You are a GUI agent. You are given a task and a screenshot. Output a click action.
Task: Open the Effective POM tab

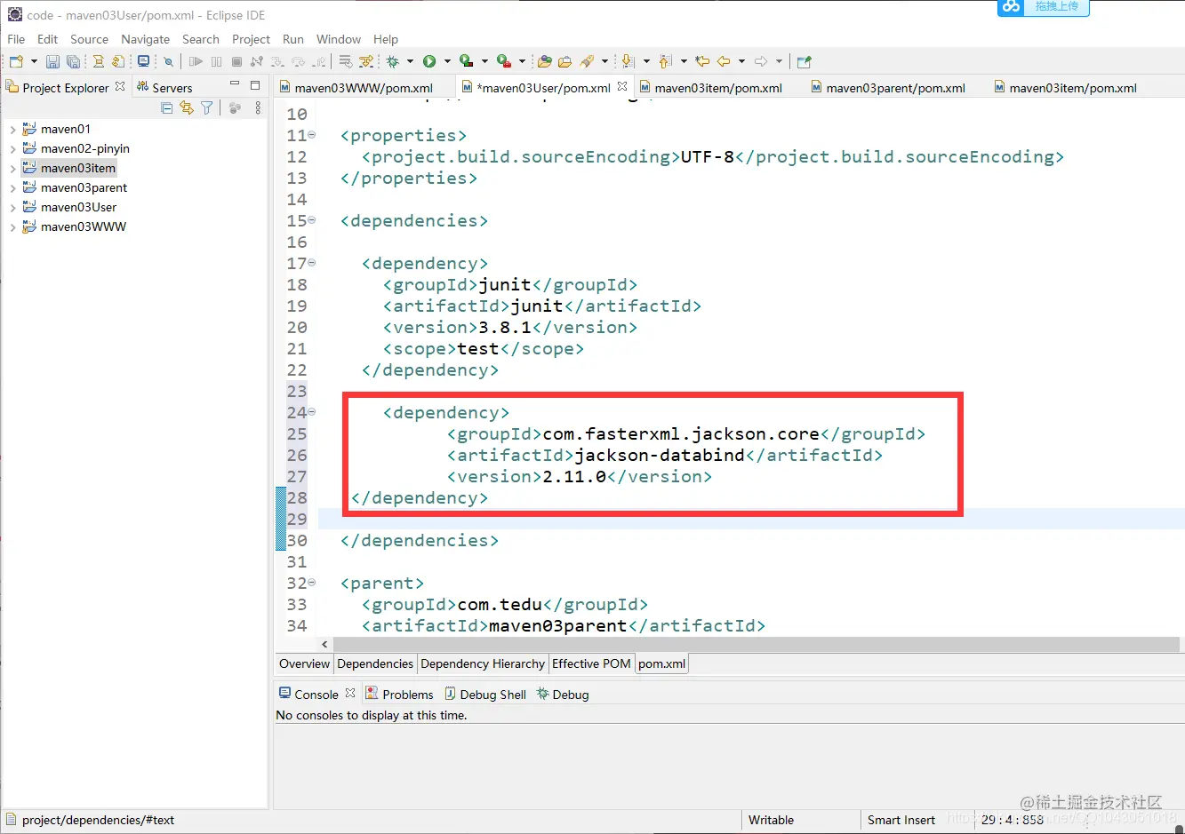tap(591, 663)
